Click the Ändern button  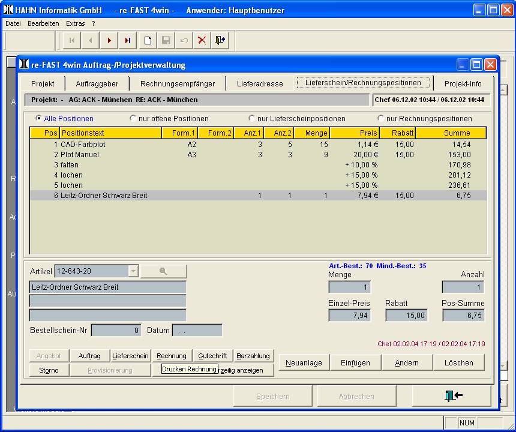pyautogui.click(x=407, y=362)
